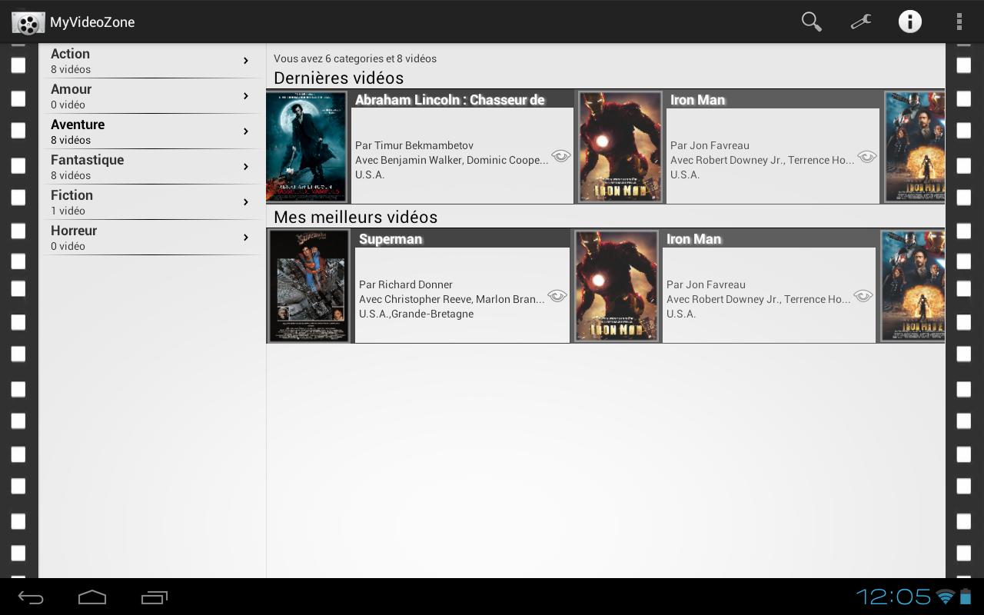Image resolution: width=984 pixels, height=615 pixels.
Task: Tap the Wi-Fi status icon
Action: click(946, 597)
